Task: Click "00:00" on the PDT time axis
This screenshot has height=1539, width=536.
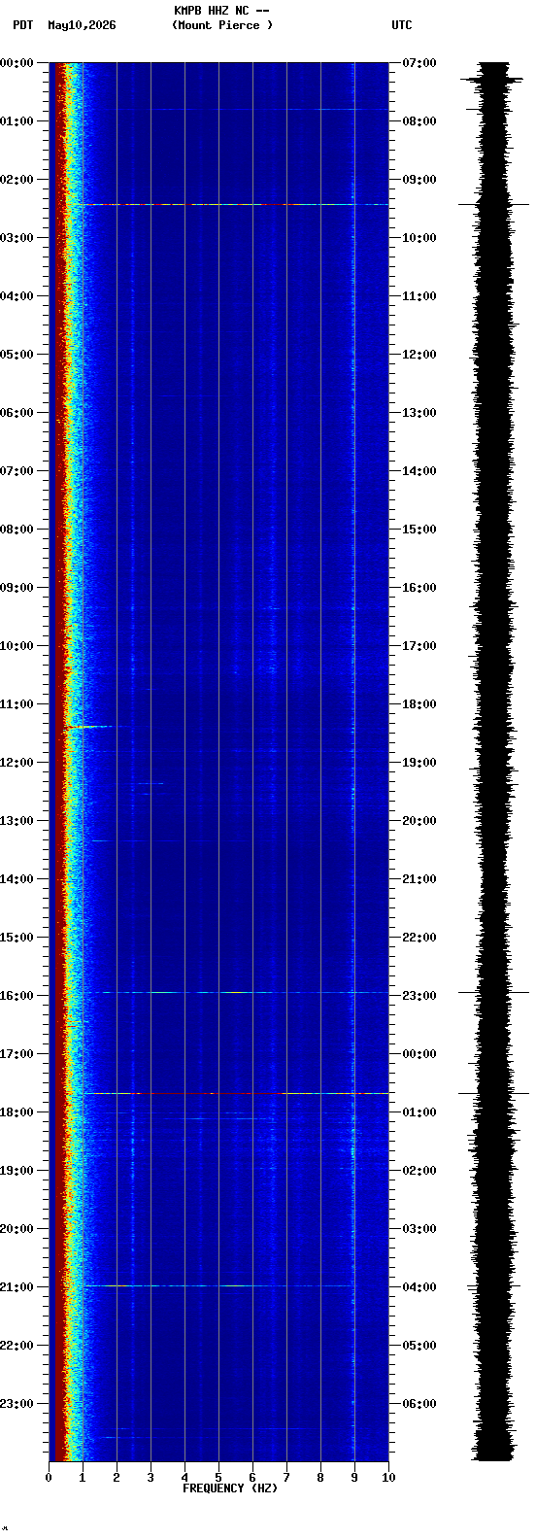Action: (17, 63)
